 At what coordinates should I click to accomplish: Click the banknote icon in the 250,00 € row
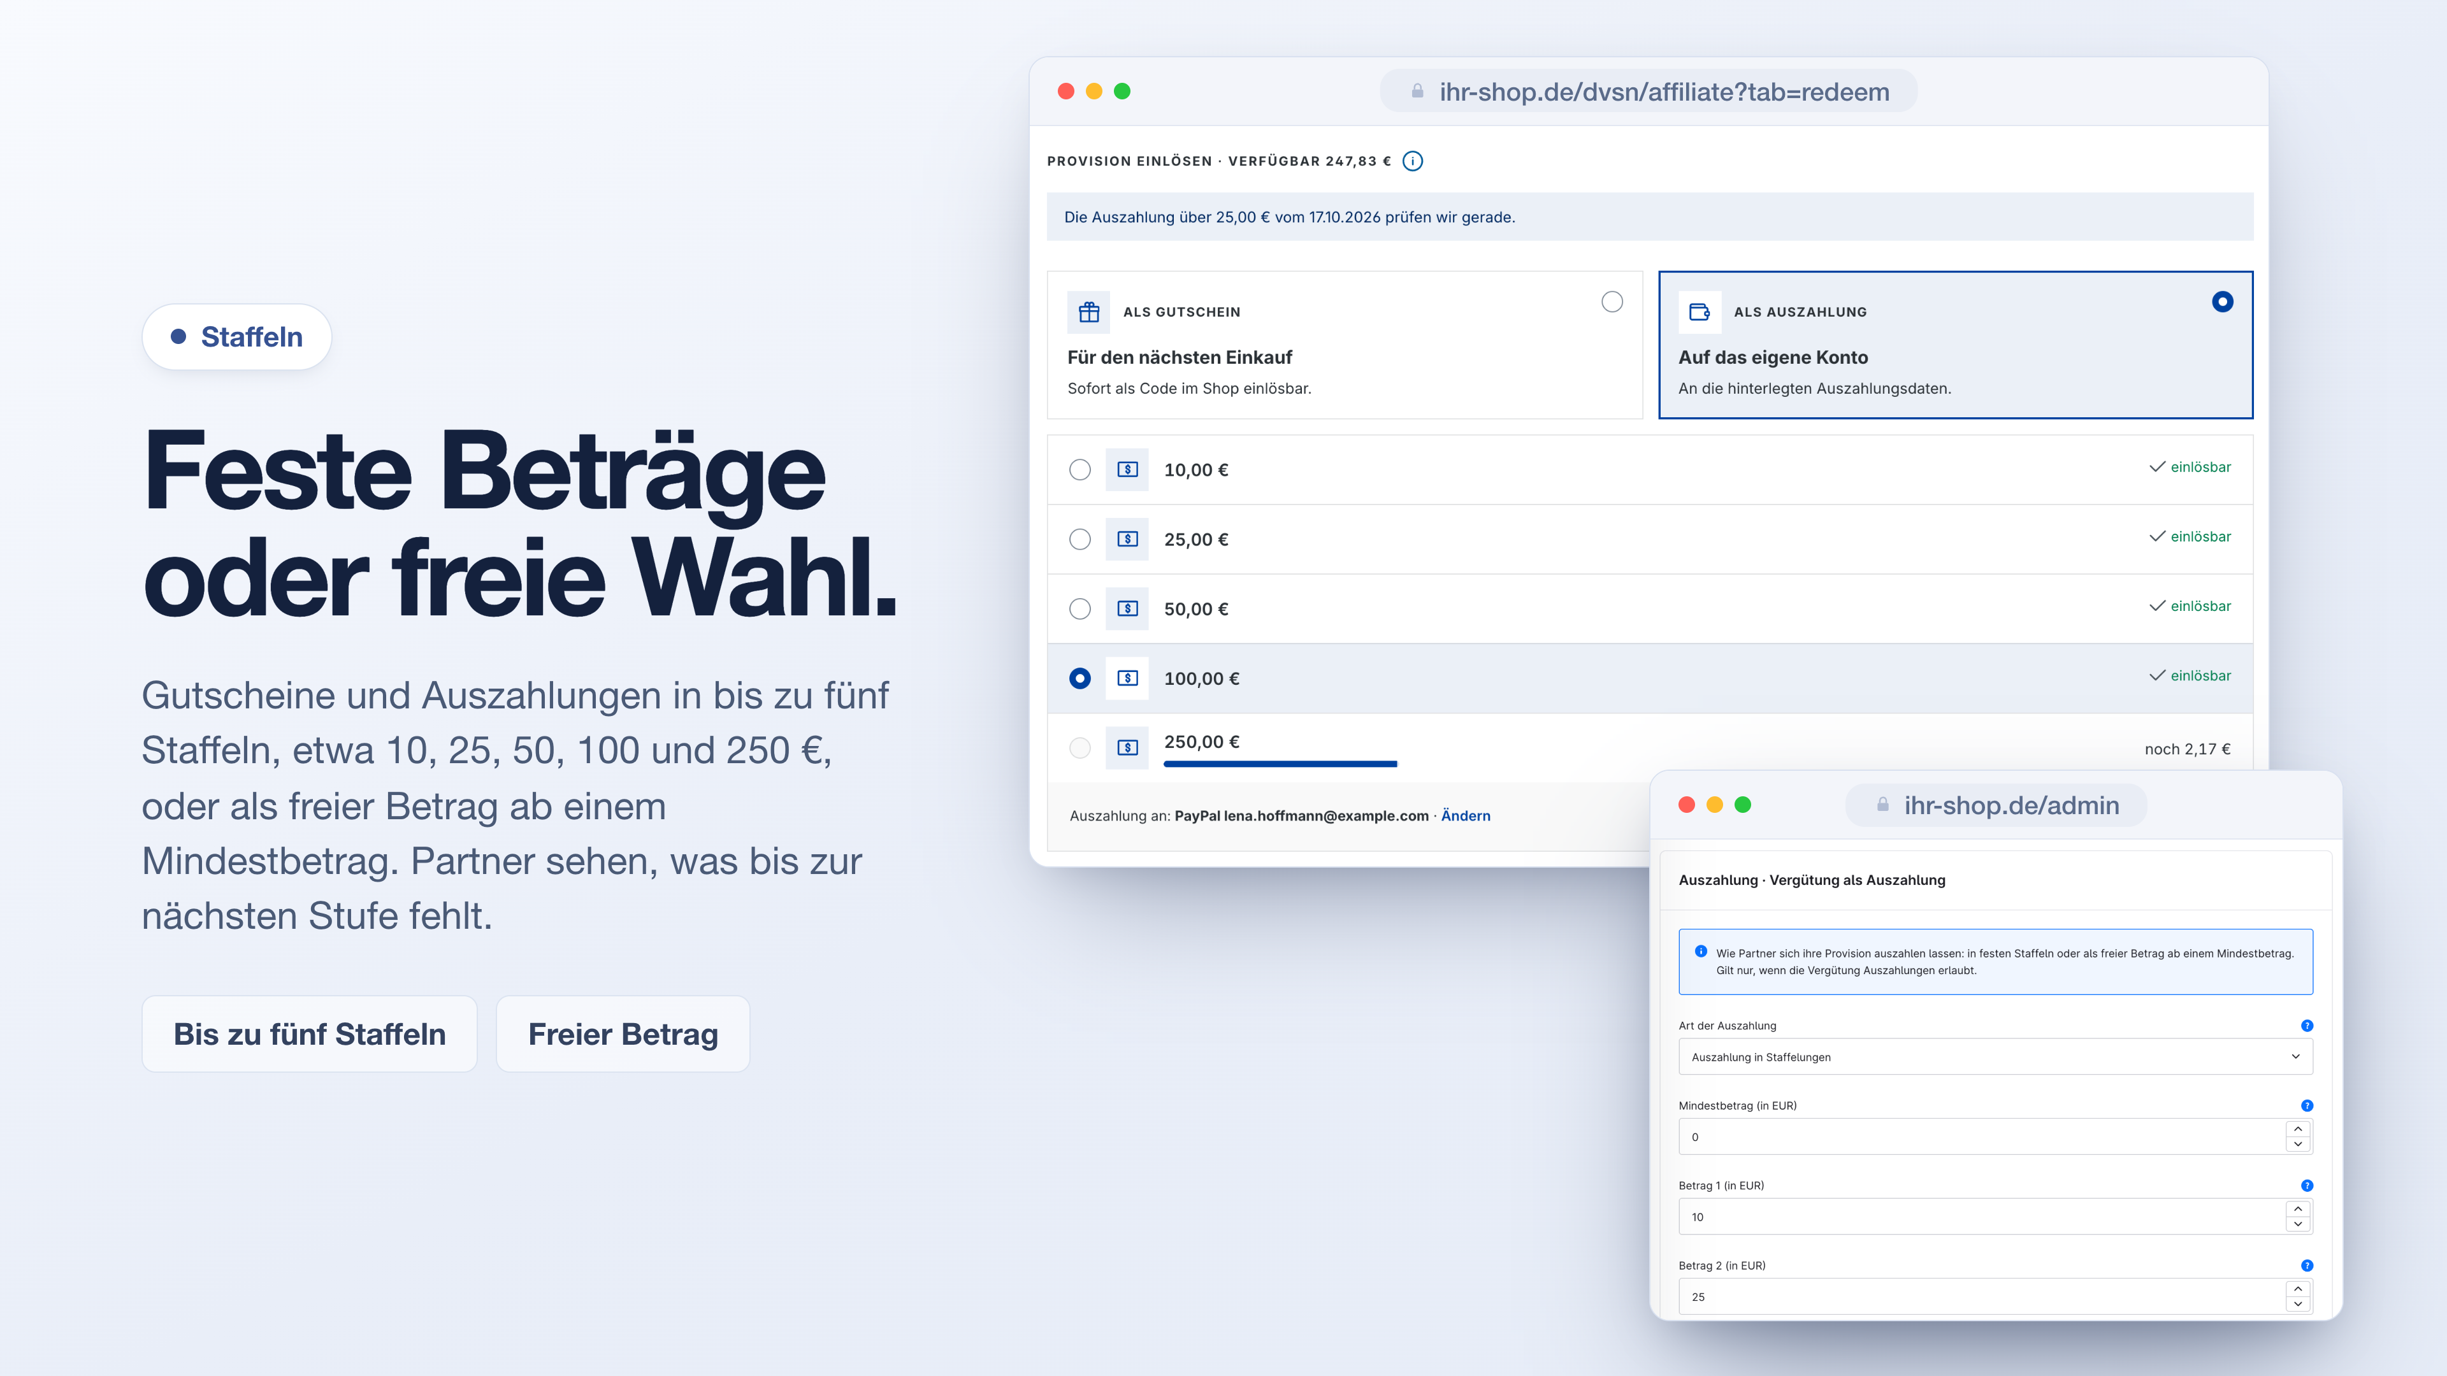click(x=1127, y=749)
